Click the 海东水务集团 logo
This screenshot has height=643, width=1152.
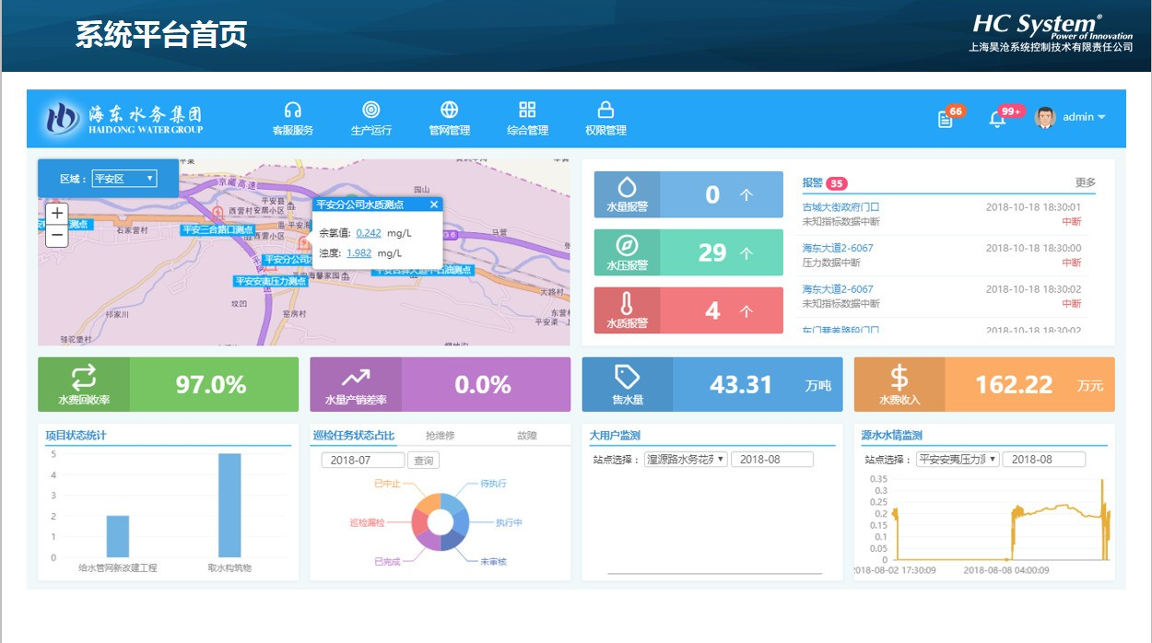[x=123, y=118]
